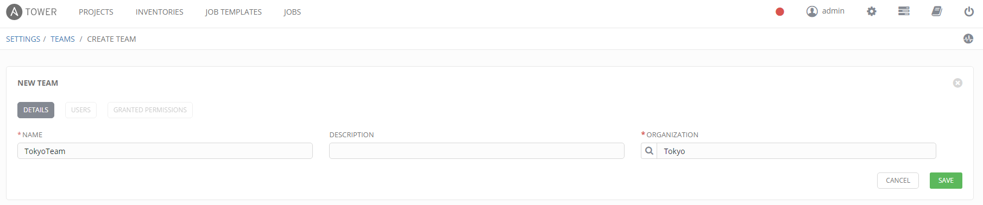Open the documentation book icon
This screenshot has height=205, width=983.
click(937, 11)
